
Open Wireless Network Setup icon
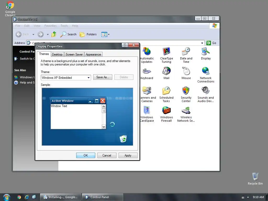click(x=186, y=114)
